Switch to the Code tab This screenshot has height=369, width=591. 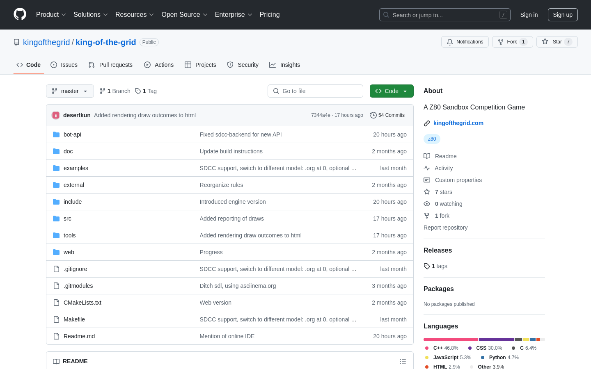pos(29,65)
